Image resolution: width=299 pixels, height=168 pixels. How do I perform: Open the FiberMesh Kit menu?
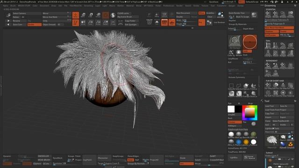pos(76,6)
